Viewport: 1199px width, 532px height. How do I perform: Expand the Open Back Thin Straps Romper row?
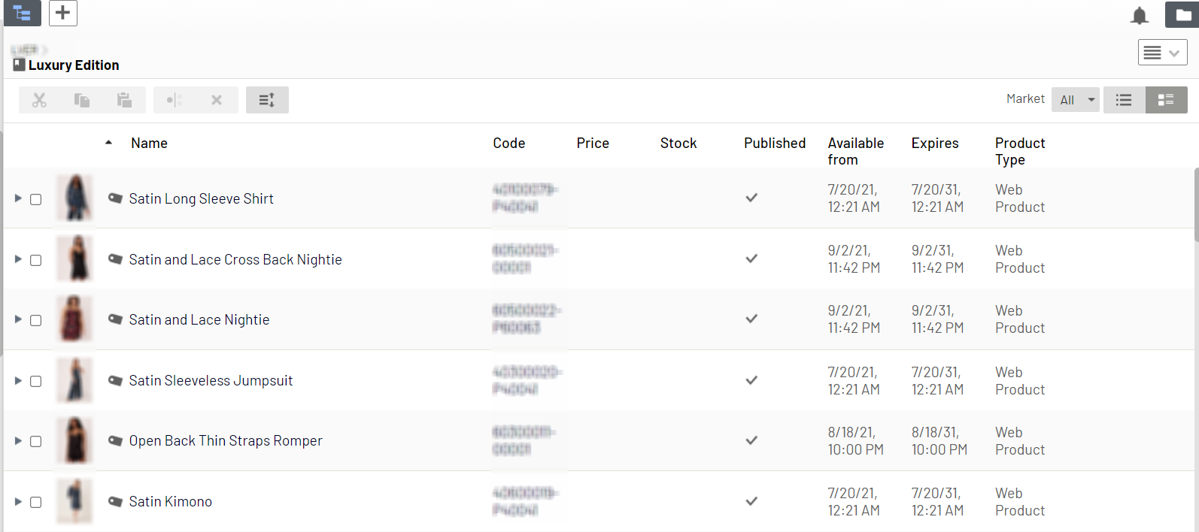(18, 441)
